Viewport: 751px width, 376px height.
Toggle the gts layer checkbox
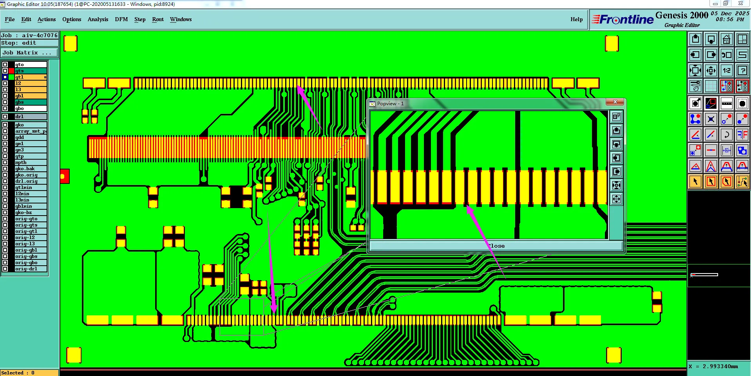tap(5, 71)
